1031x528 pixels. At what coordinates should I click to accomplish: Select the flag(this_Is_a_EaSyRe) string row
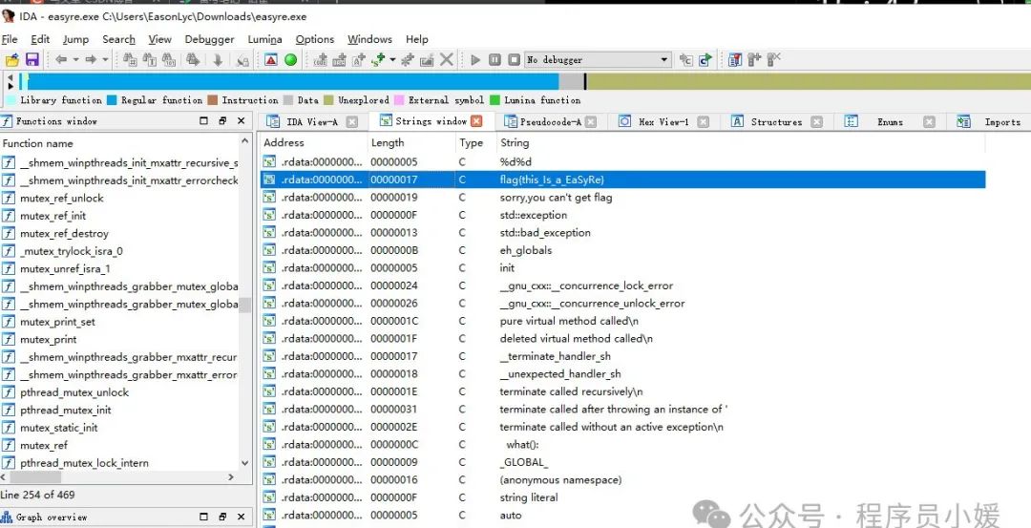622,180
